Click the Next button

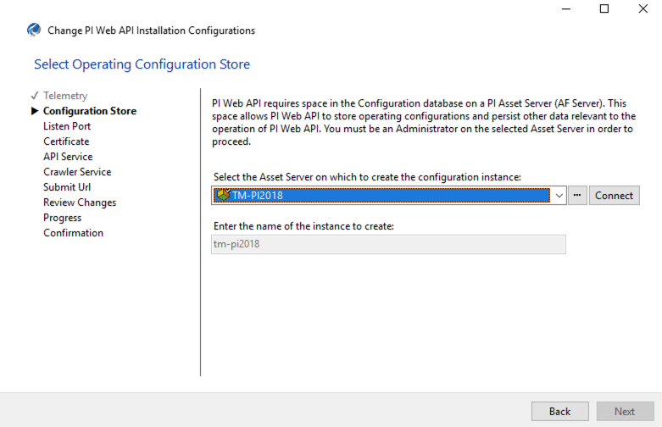point(624,411)
